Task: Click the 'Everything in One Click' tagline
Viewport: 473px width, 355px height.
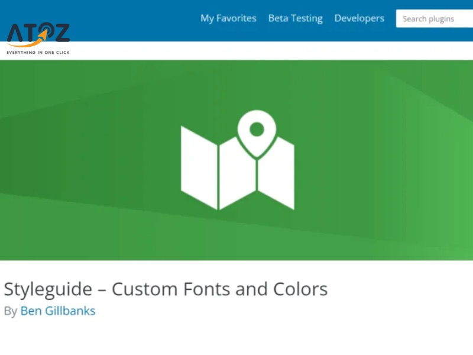Action: [37, 51]
